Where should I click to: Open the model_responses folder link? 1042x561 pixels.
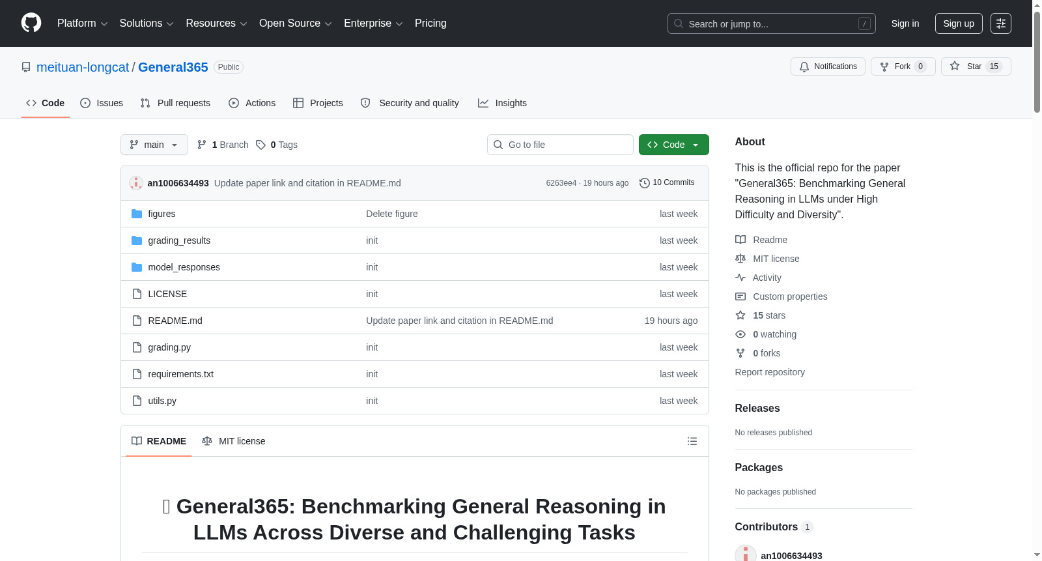click(184, 267)
